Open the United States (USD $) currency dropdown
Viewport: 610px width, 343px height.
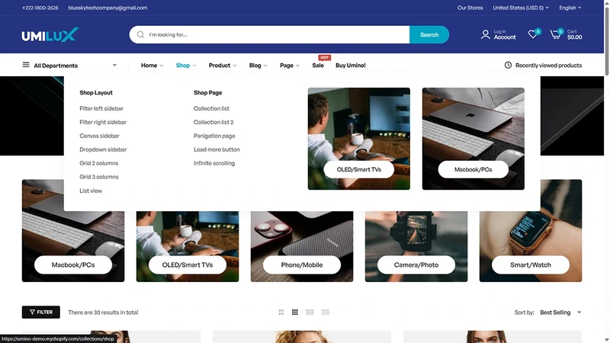coord(521,8)
